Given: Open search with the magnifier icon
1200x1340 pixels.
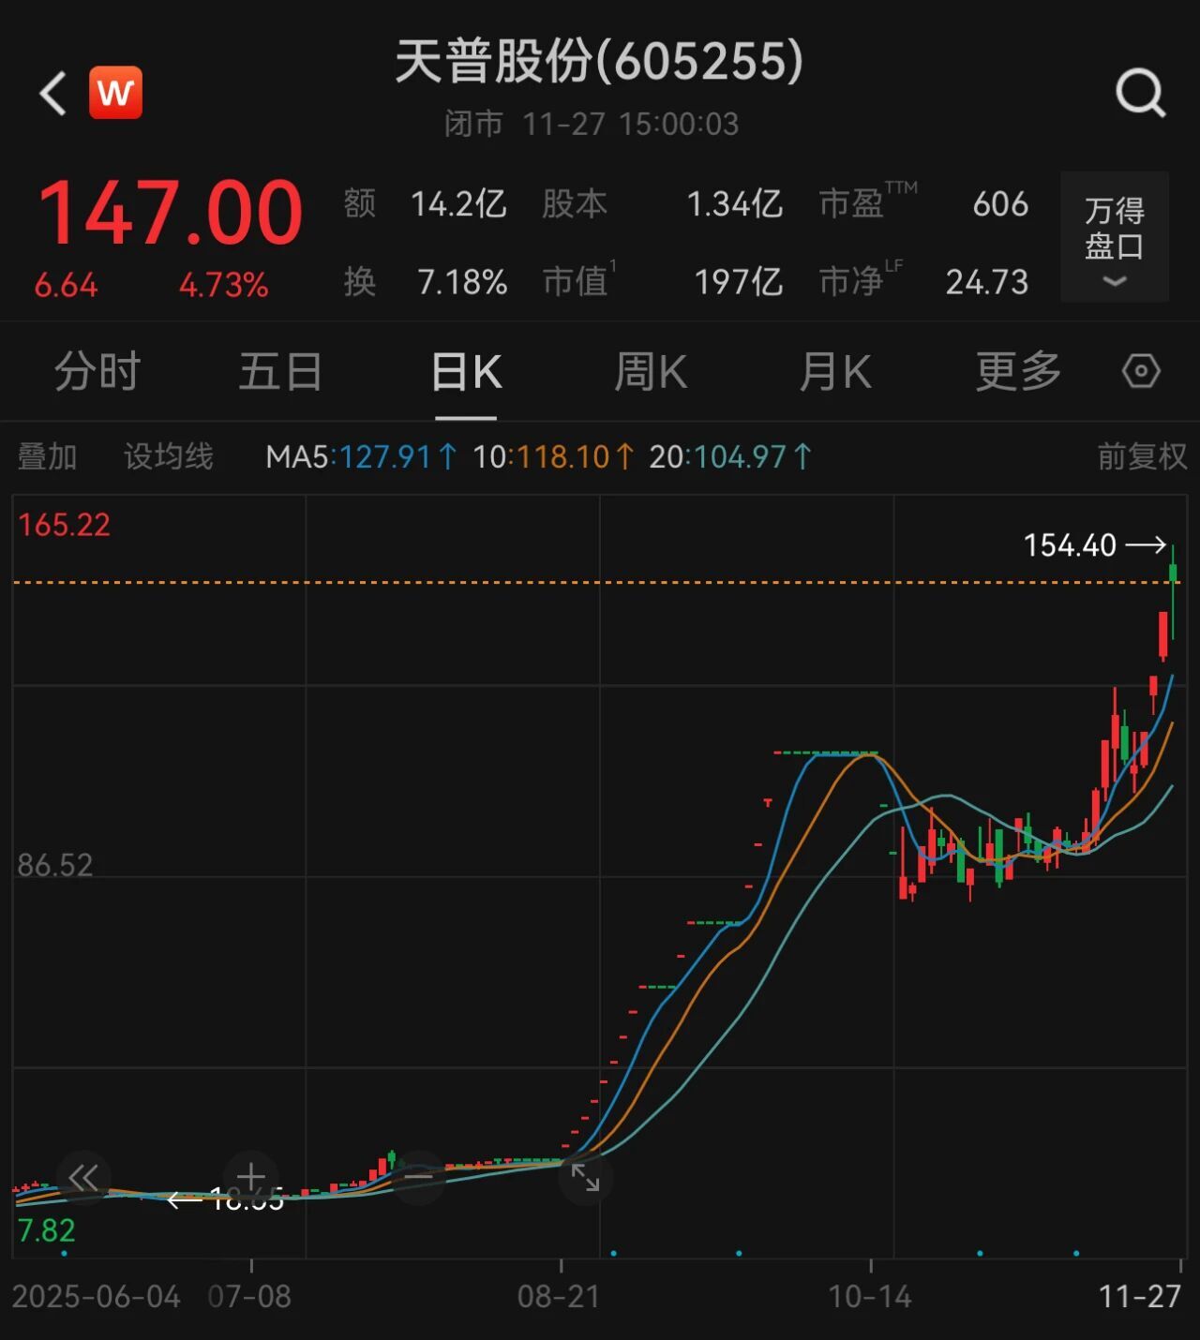Looking at the screenshot, I should tap(1140, 91).
